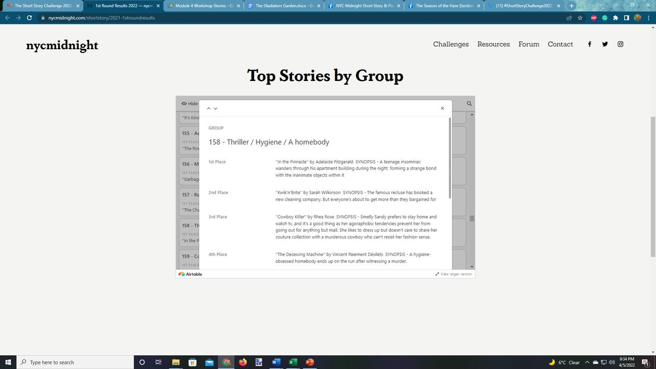Screen dimensions: 656x369
Task: Reload the page with refresh icon
Action: 29,17
